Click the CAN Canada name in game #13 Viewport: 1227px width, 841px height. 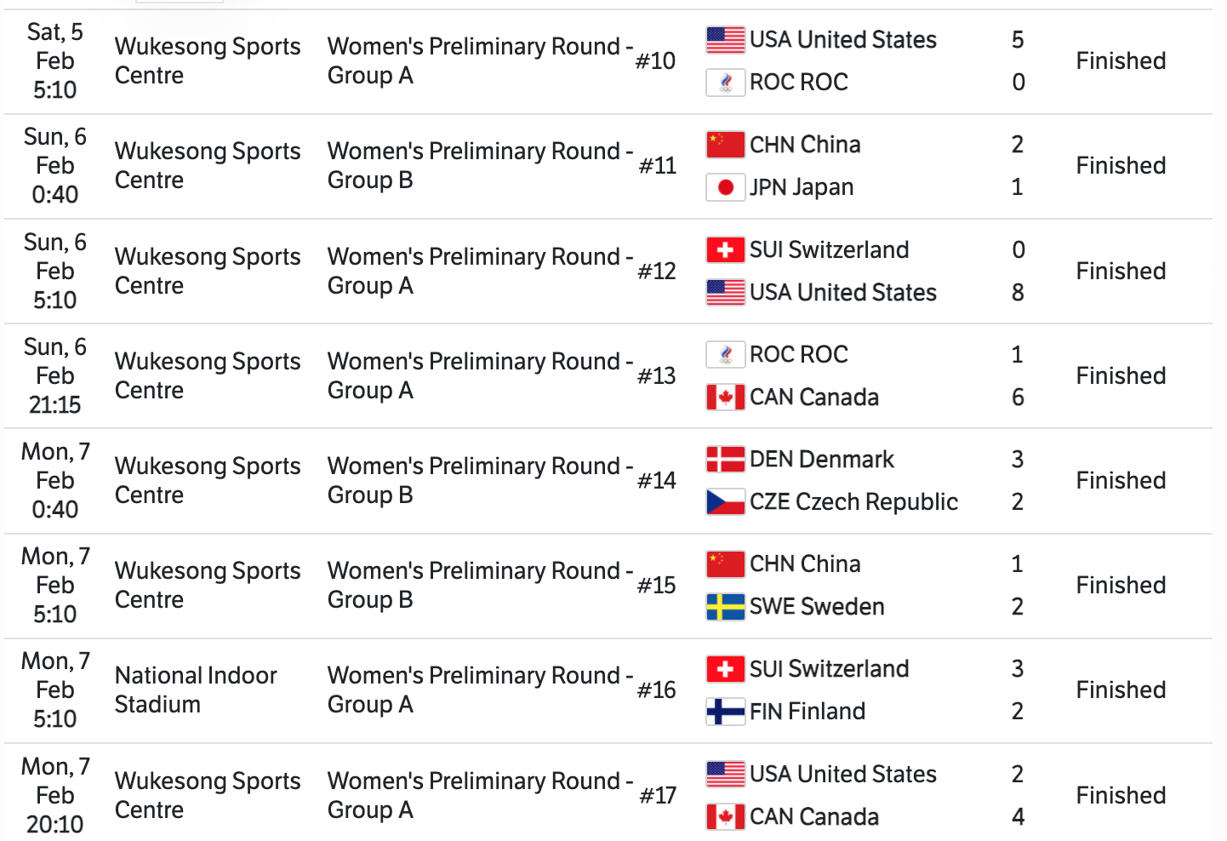813,398
